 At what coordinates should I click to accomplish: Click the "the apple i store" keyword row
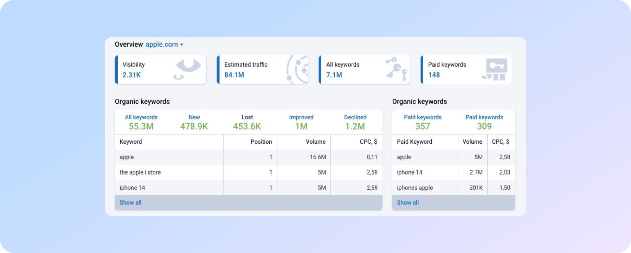(x=140, y=172)
